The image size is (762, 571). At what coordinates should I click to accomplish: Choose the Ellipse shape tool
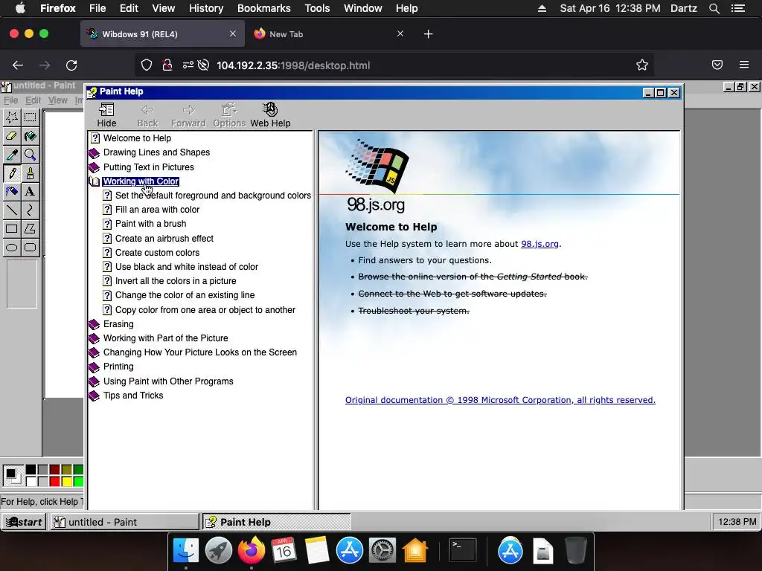12,247
